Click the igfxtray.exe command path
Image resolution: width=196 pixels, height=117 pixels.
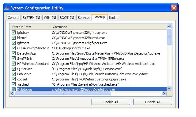80,33
